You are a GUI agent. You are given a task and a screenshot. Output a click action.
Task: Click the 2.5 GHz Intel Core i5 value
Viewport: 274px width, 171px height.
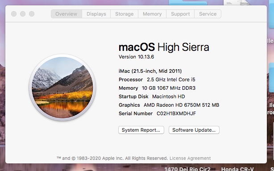coord(171,79)
